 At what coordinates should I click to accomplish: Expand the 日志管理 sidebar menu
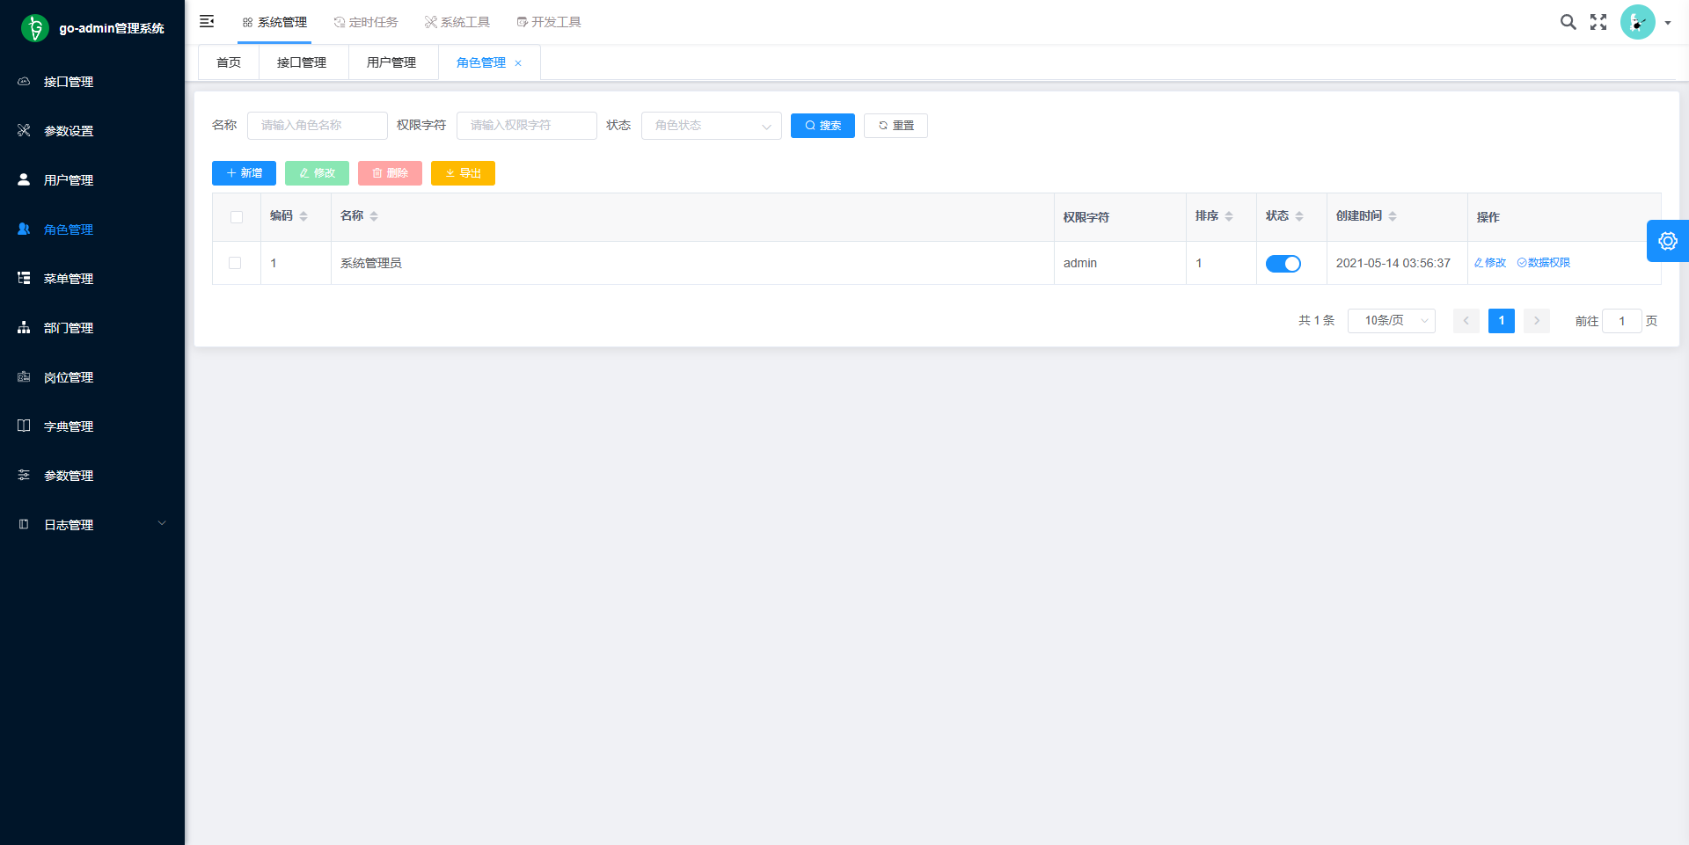[x=92, y=525]
